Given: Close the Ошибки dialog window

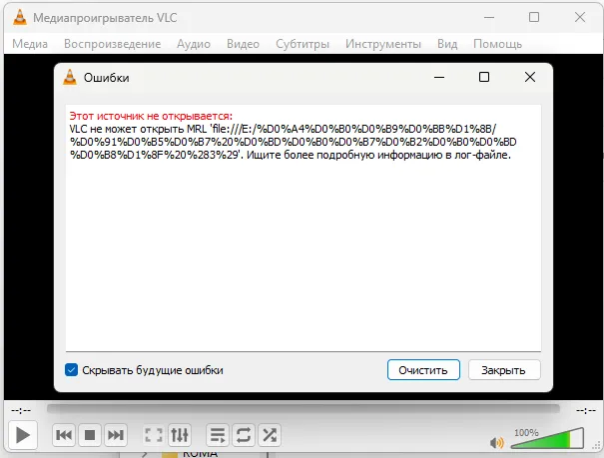Looking at the screenshot, I should [x=530, y=77].
